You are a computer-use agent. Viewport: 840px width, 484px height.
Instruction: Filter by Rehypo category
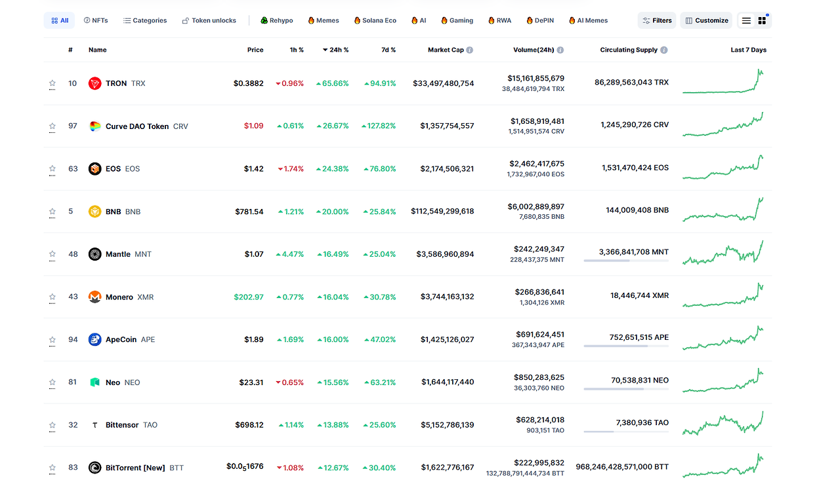coord(277,20)
